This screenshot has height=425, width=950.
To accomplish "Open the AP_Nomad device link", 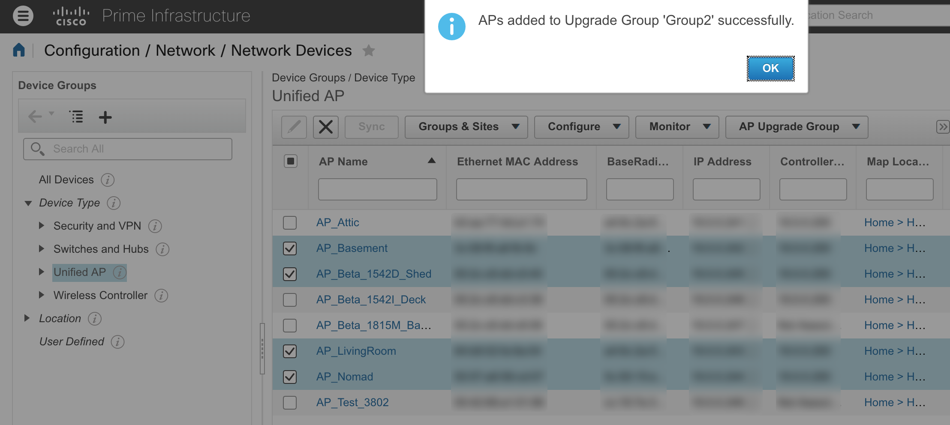I will (x=345, y=377).
